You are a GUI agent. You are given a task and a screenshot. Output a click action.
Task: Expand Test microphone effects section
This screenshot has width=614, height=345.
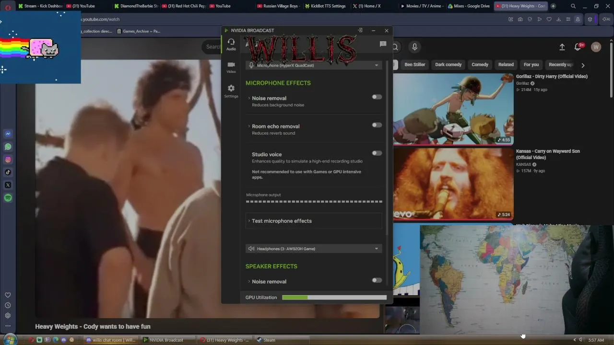pos(314,221)
